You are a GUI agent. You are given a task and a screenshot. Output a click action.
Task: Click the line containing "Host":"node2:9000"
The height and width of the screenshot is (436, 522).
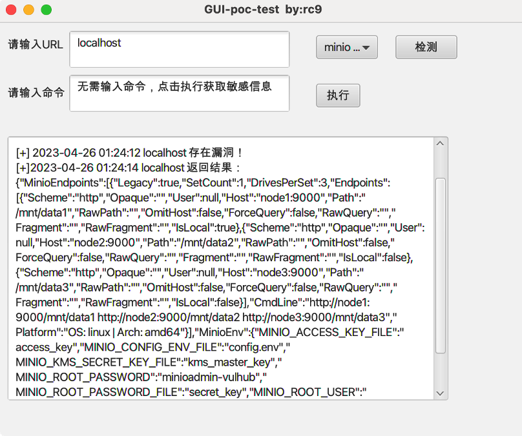point(205,243)
